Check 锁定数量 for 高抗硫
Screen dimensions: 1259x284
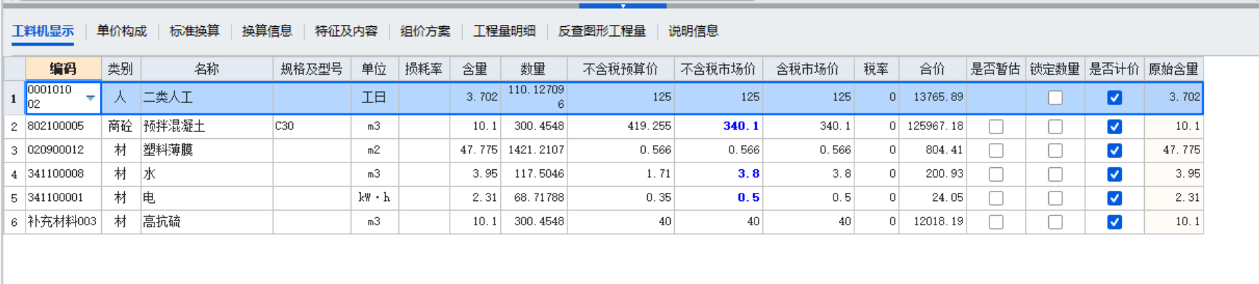1055,223
